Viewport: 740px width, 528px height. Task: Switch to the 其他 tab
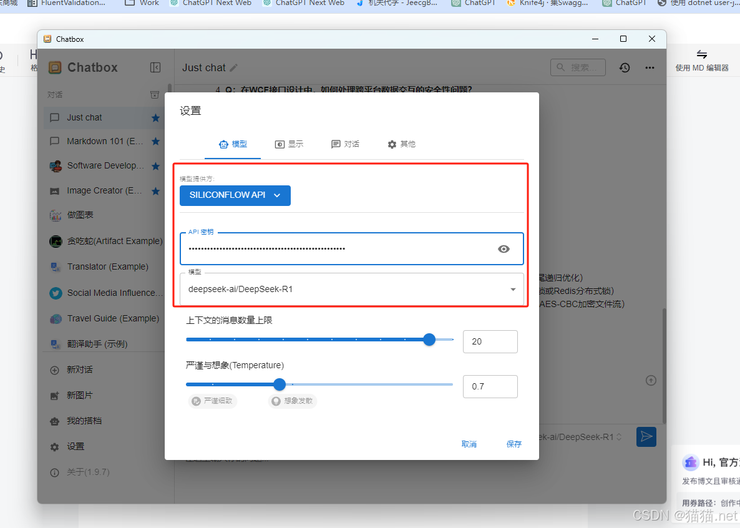pos(401,144)
